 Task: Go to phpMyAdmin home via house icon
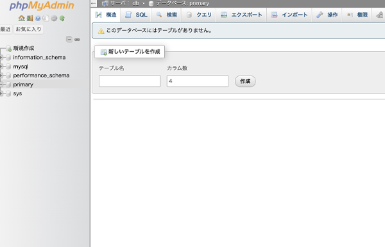pyautogui.click(x=22, y=18)
